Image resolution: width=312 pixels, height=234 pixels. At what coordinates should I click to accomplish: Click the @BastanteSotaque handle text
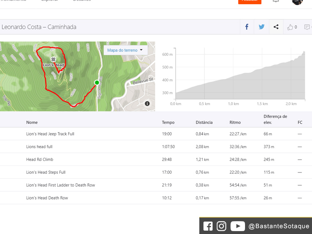coord(279,226)
